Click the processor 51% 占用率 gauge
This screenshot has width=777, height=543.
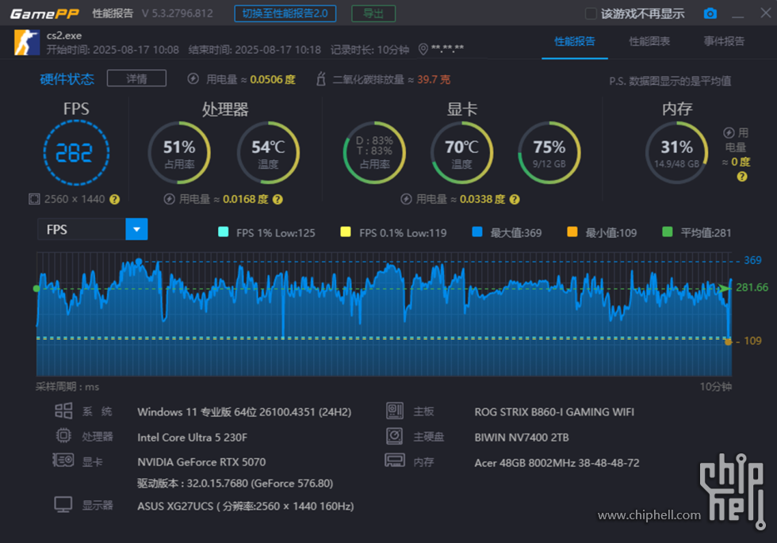pos(179,152)
